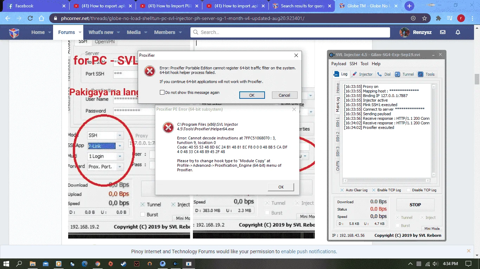The image size is (480, 269).
Task: Switch to the Dial tab
Action: [x=384, y=74]
